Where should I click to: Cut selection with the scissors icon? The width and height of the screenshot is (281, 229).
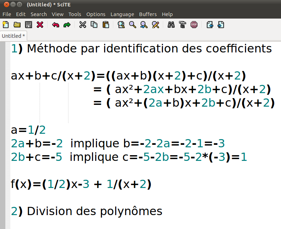pos(83,25)
